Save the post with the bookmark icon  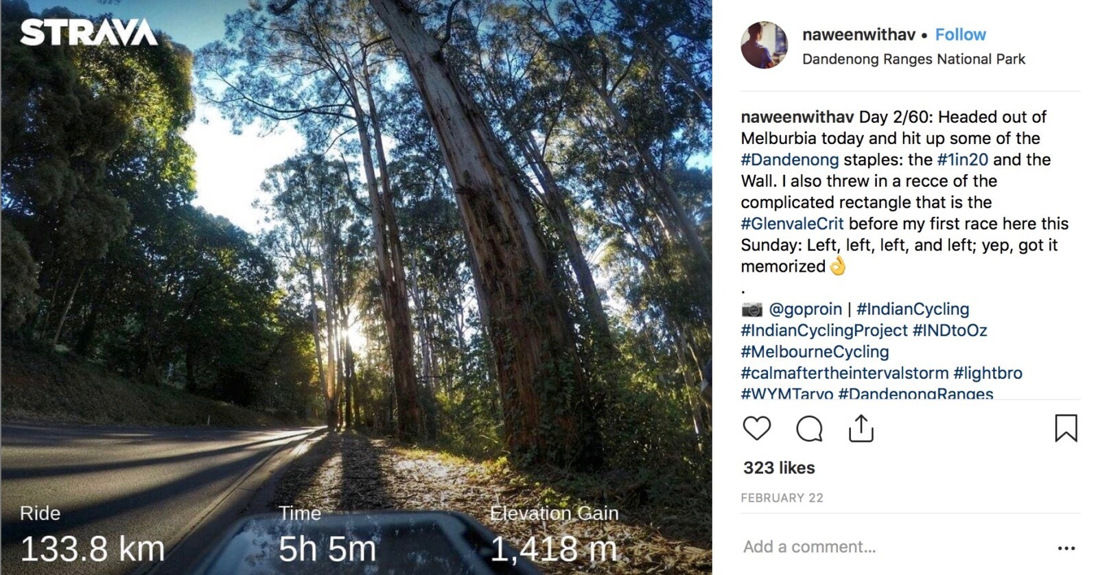click(x=1066, y=428)
